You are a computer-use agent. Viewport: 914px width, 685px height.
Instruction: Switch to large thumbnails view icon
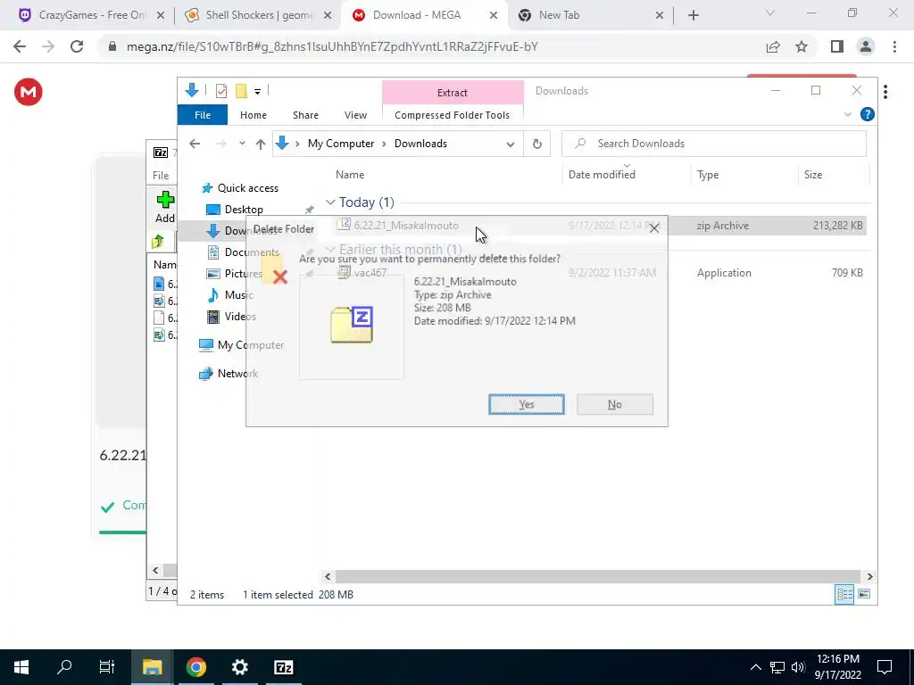864,594
